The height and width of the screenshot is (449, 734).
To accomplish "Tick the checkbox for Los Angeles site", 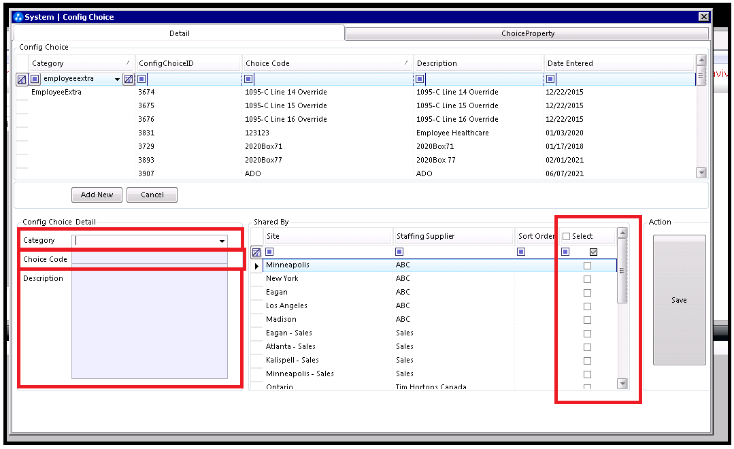I will 588,306.
